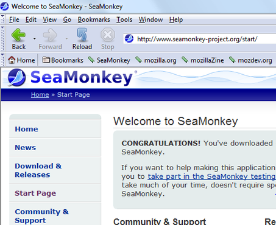The height and width of the screenshot is (225, 276).
Task: Click the SeaMonkey icon in title bar
Action: coord(4,6)
